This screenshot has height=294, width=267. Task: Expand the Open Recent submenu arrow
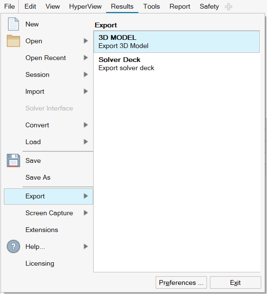(x=85, y=58)
